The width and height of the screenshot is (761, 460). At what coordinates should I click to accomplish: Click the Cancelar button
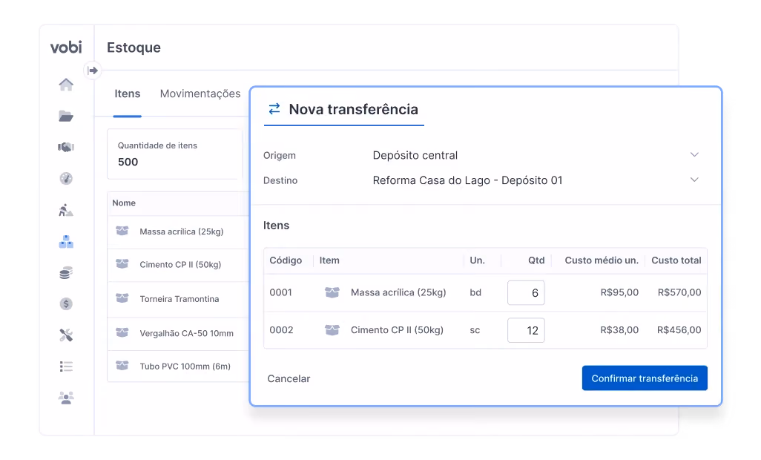289,378
